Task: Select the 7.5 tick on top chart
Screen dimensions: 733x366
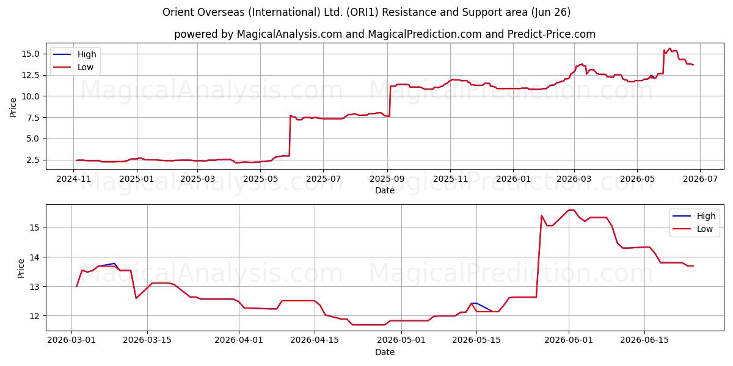Action: click(x=34, y=118)
